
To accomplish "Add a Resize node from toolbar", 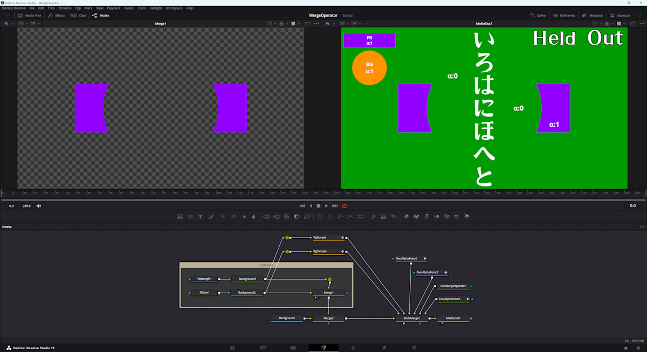I will coord(297,217).
